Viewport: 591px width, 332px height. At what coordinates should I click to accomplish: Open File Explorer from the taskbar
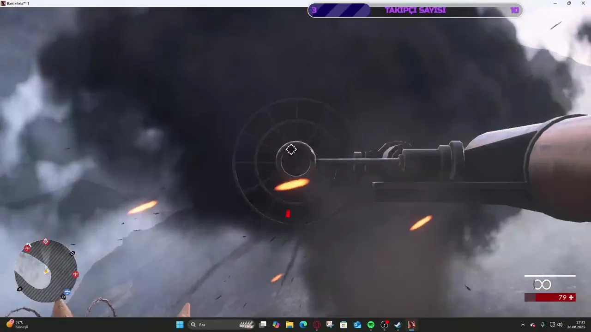289,325
